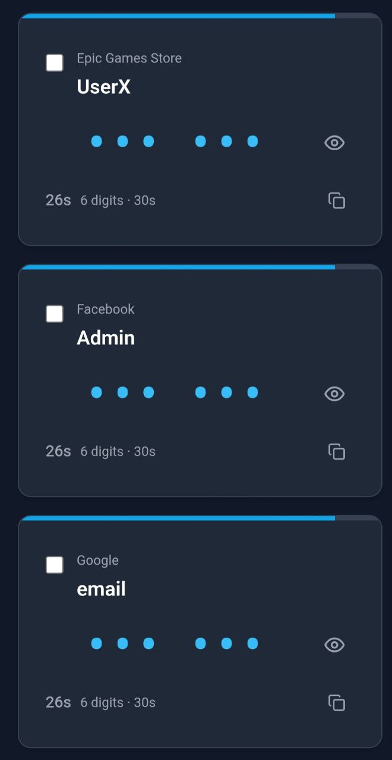This screenshot has width=392, height=760.
Task: Select the Epic Games Store entry checkbox
Action: (55, 62)
